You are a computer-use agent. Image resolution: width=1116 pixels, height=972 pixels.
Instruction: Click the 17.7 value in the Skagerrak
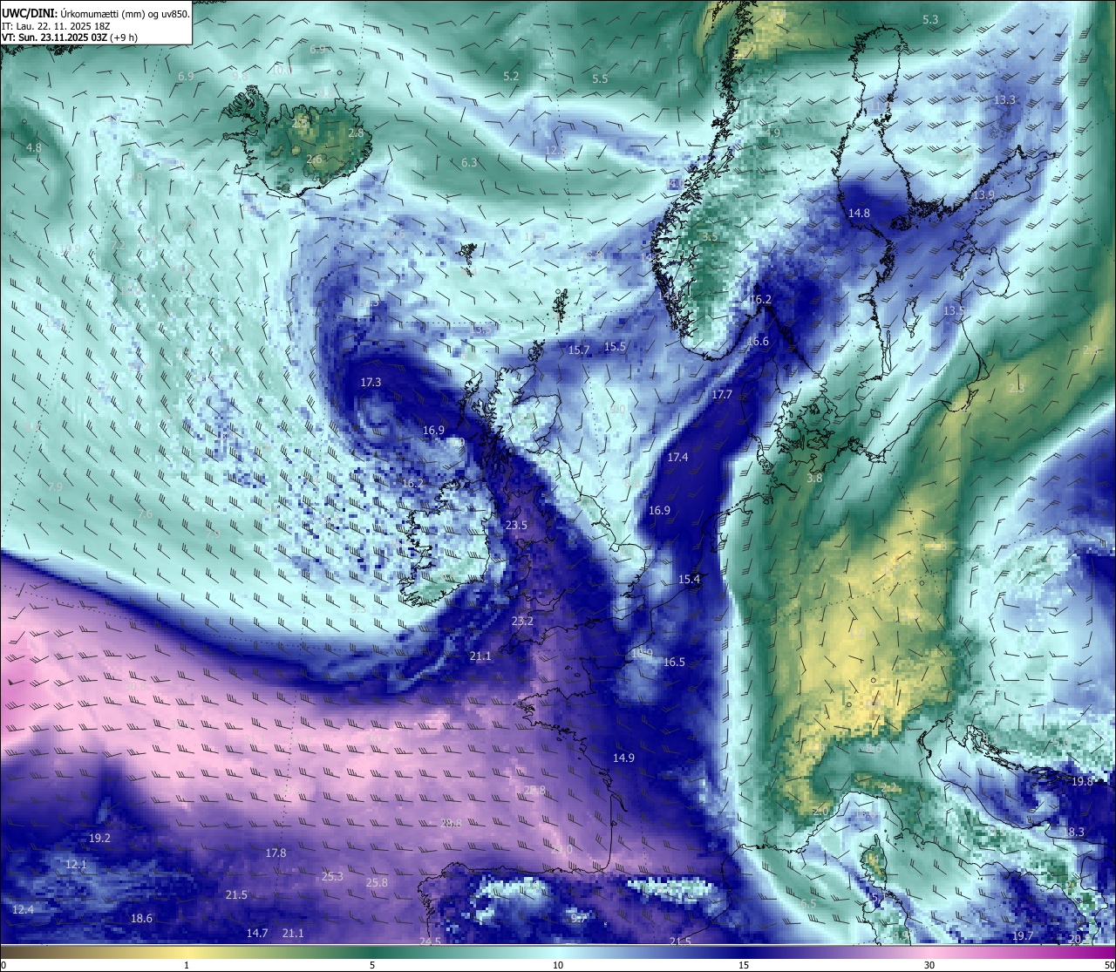tap(722, 395)
